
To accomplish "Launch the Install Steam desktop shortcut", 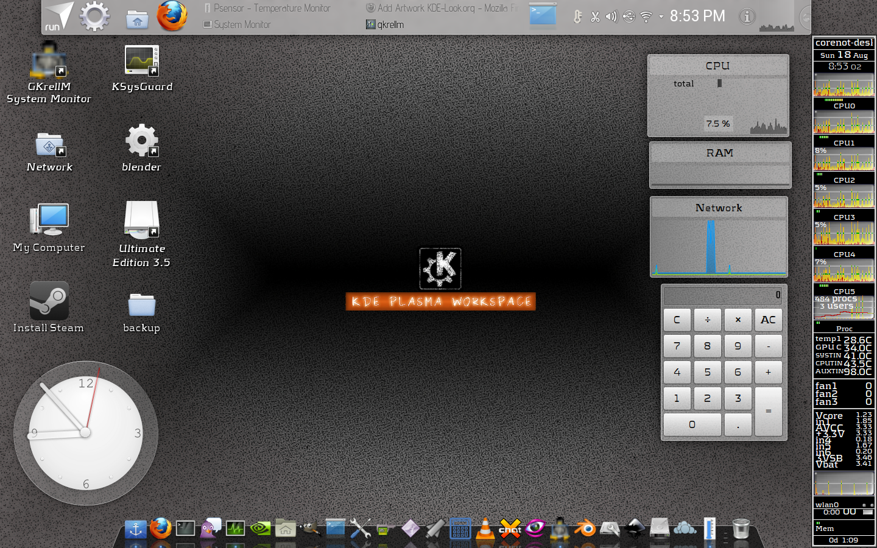I will coord(49,307).
